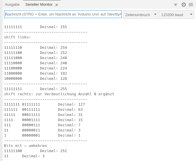Click the 'shift rechts' heading line
196x161 pixels.
59,94
